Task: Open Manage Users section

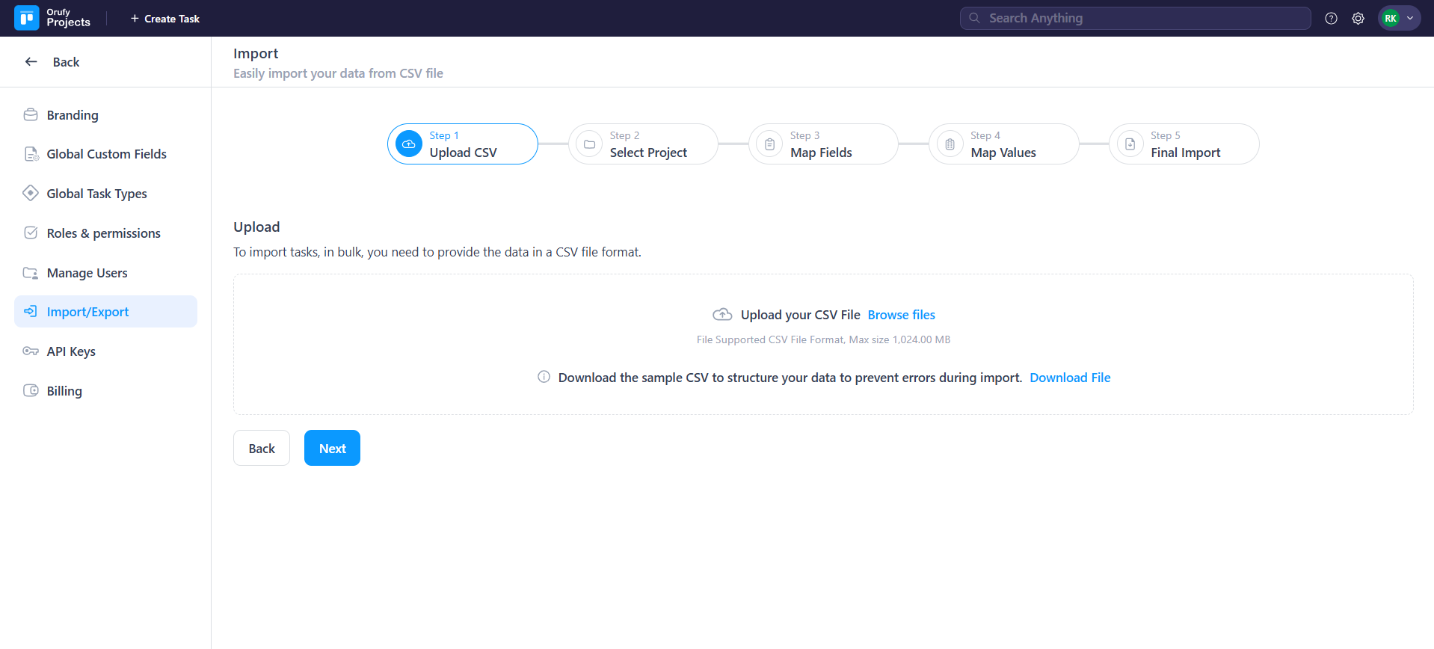Action: (87, 273)
